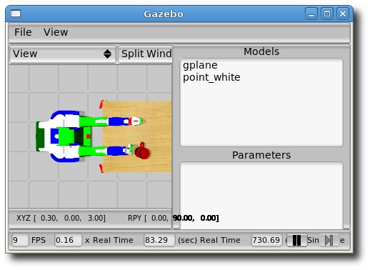This screenshot has height=270, width=370.
Task: Click the red mug on the table
Action: point(142,151)
